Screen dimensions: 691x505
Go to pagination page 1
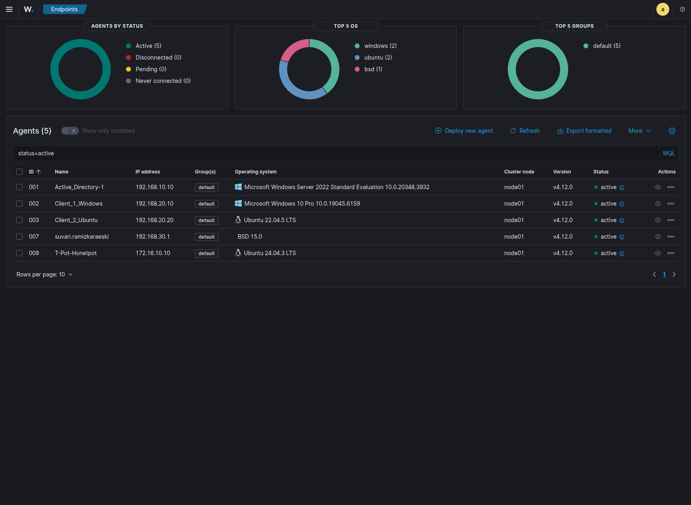pyautogui.click(x=664, y=274)
